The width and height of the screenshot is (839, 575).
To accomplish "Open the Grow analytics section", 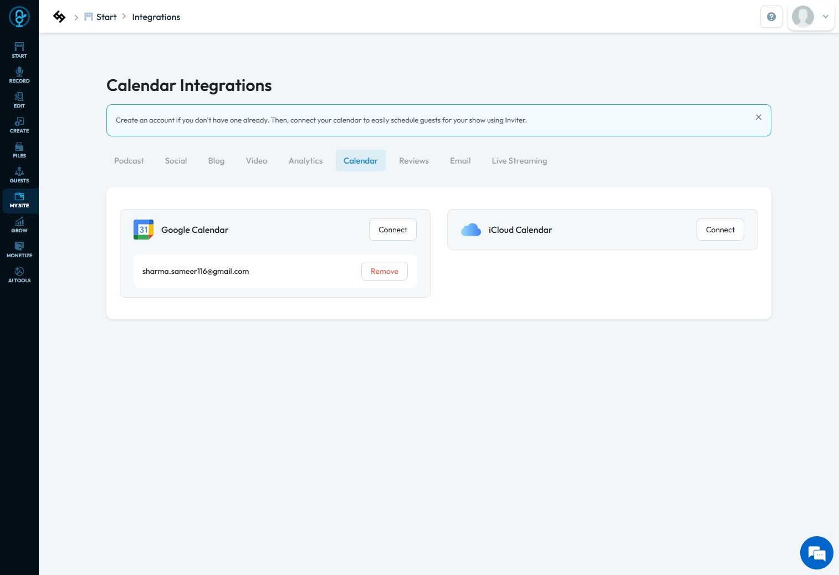I will (x=19, y=224).
